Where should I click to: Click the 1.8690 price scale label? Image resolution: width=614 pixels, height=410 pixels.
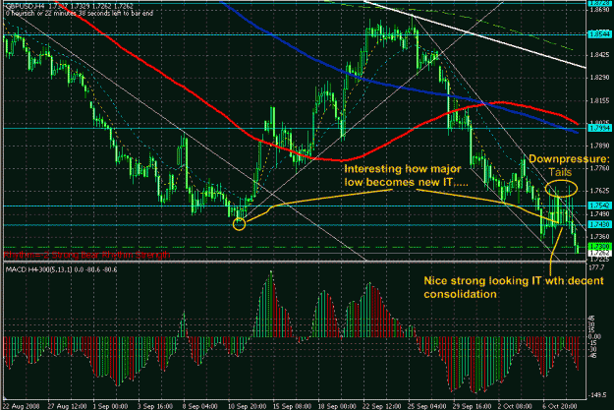(599, 10)
